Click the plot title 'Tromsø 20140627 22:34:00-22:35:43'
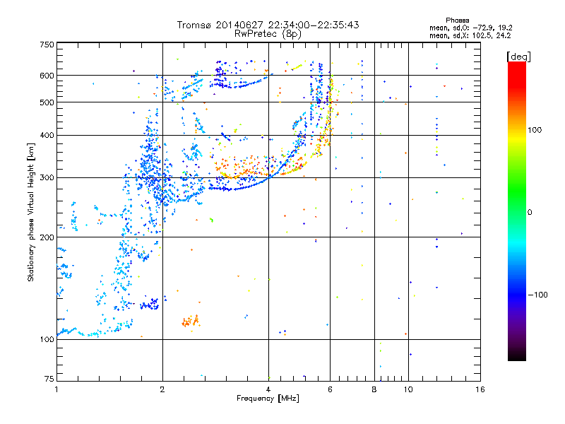Image resolution: width=565 pixels, height=424 pixels. point(268,25)
